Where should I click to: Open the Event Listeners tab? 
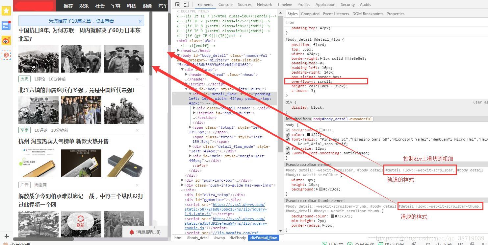(x=336, y=14)
